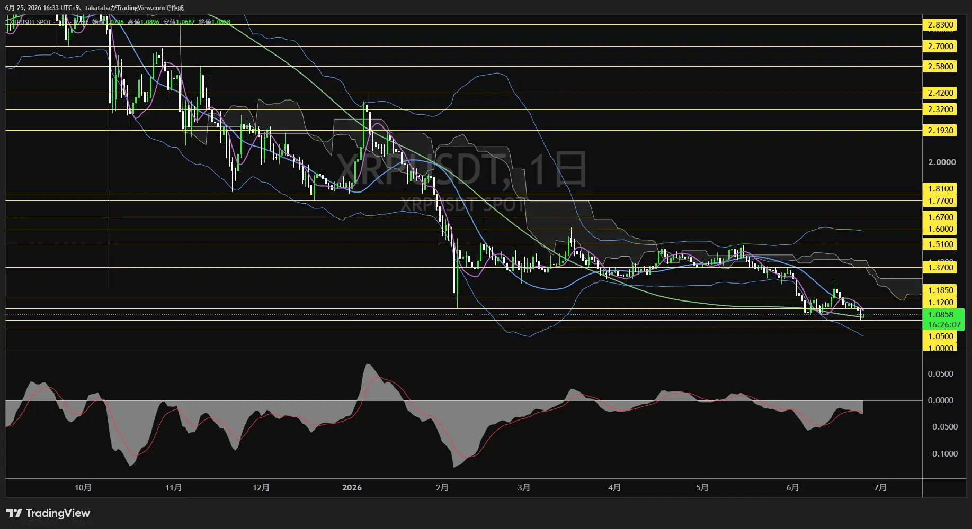This screenshot has width=972, height=529.
Task: Click the 10月 time axis label
Action: (x=83, y=488)
